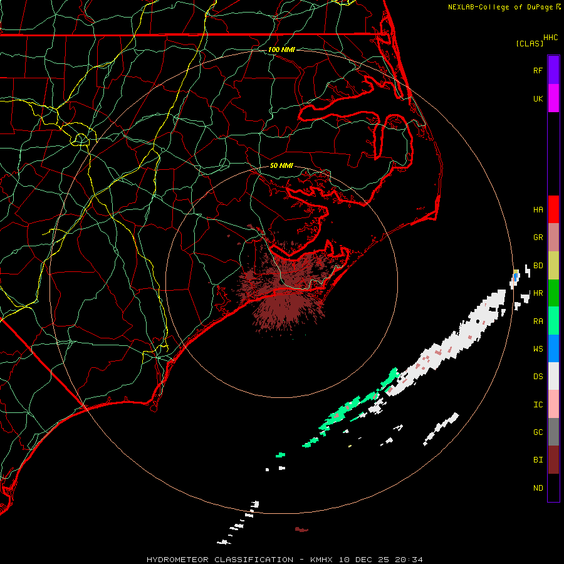The width and height of the screenshot is (564, 564).
Task: Click the HHC product code label
Action: pyautogui.click(x=550, y=38)
